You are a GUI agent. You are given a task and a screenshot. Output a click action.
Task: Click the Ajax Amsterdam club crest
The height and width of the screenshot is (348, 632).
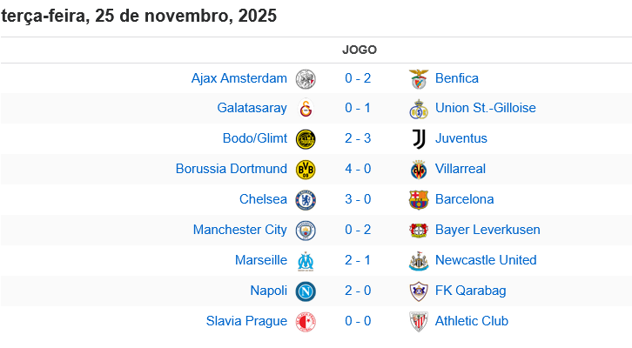(306, 79)
